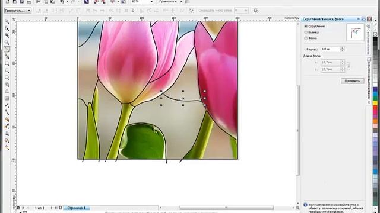The height and width of the screenshot is (213, 380).
Task: Select the Crop tool in toolbox
Action: 7,35
